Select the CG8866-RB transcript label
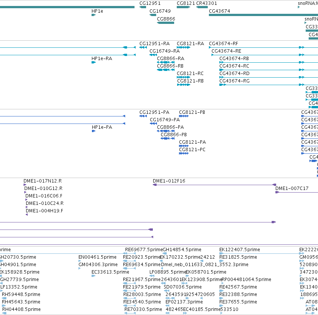 coord(170,66)
